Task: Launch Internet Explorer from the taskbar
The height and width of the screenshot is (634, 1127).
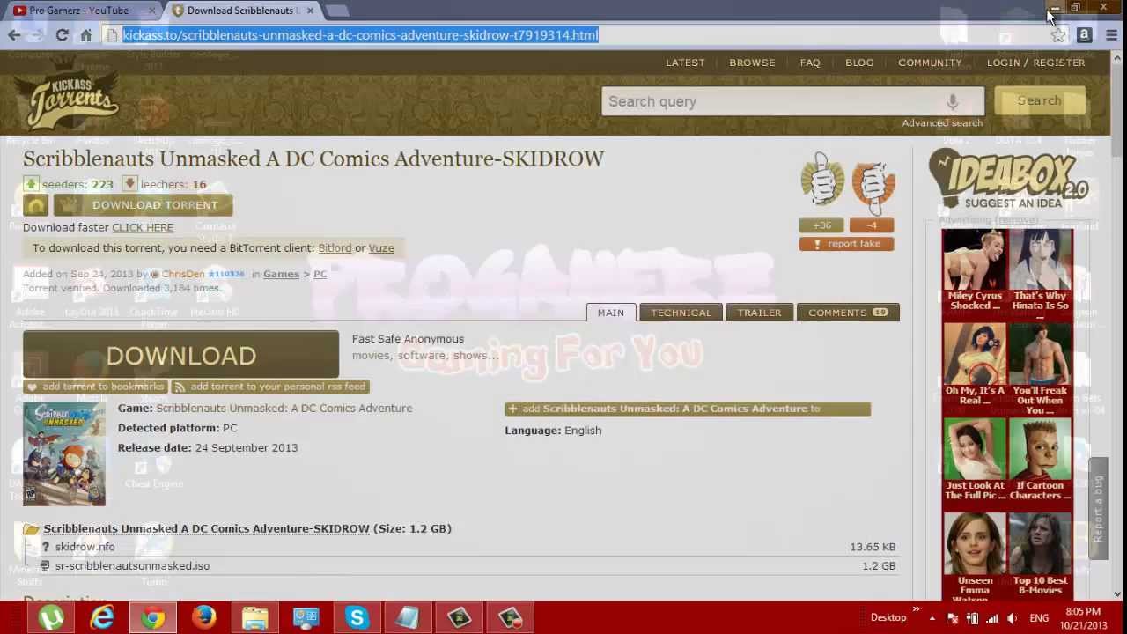Action: tap(102, 618)
